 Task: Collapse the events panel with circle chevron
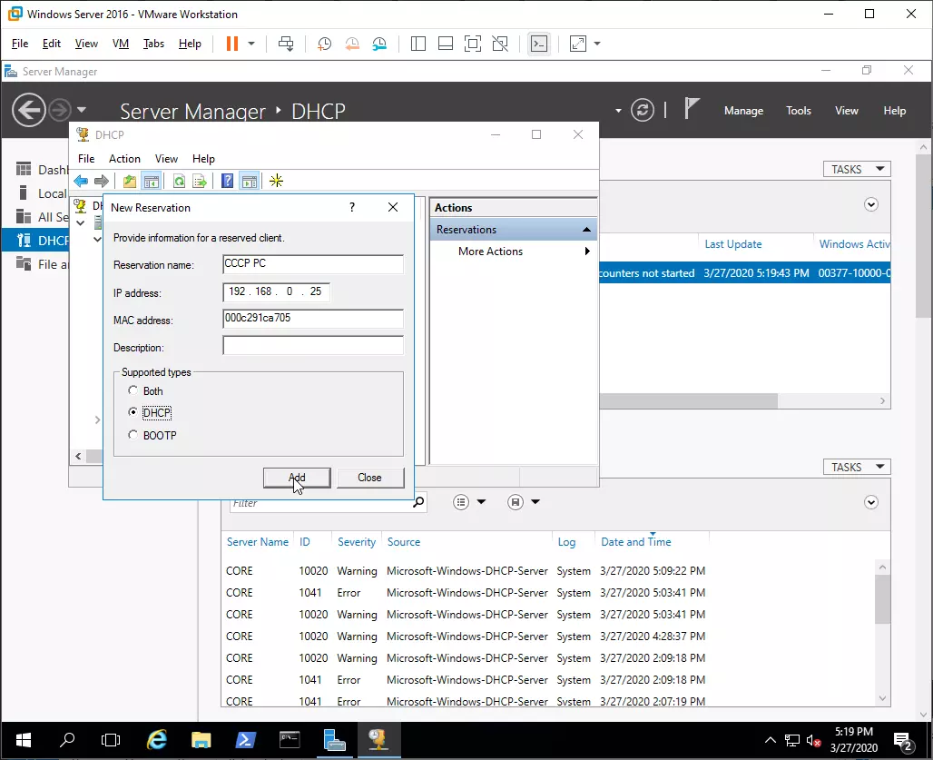[x=871, y=502]
